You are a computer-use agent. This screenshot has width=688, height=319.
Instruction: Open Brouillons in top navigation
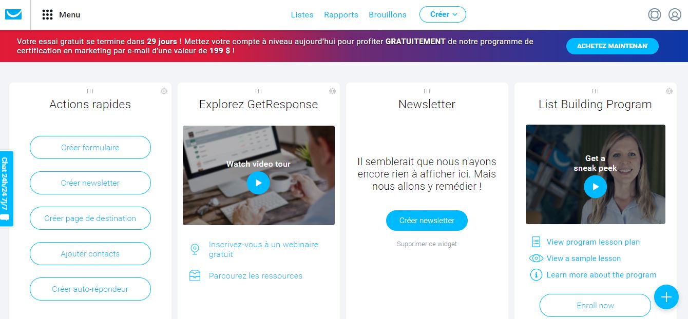point(388,15)
